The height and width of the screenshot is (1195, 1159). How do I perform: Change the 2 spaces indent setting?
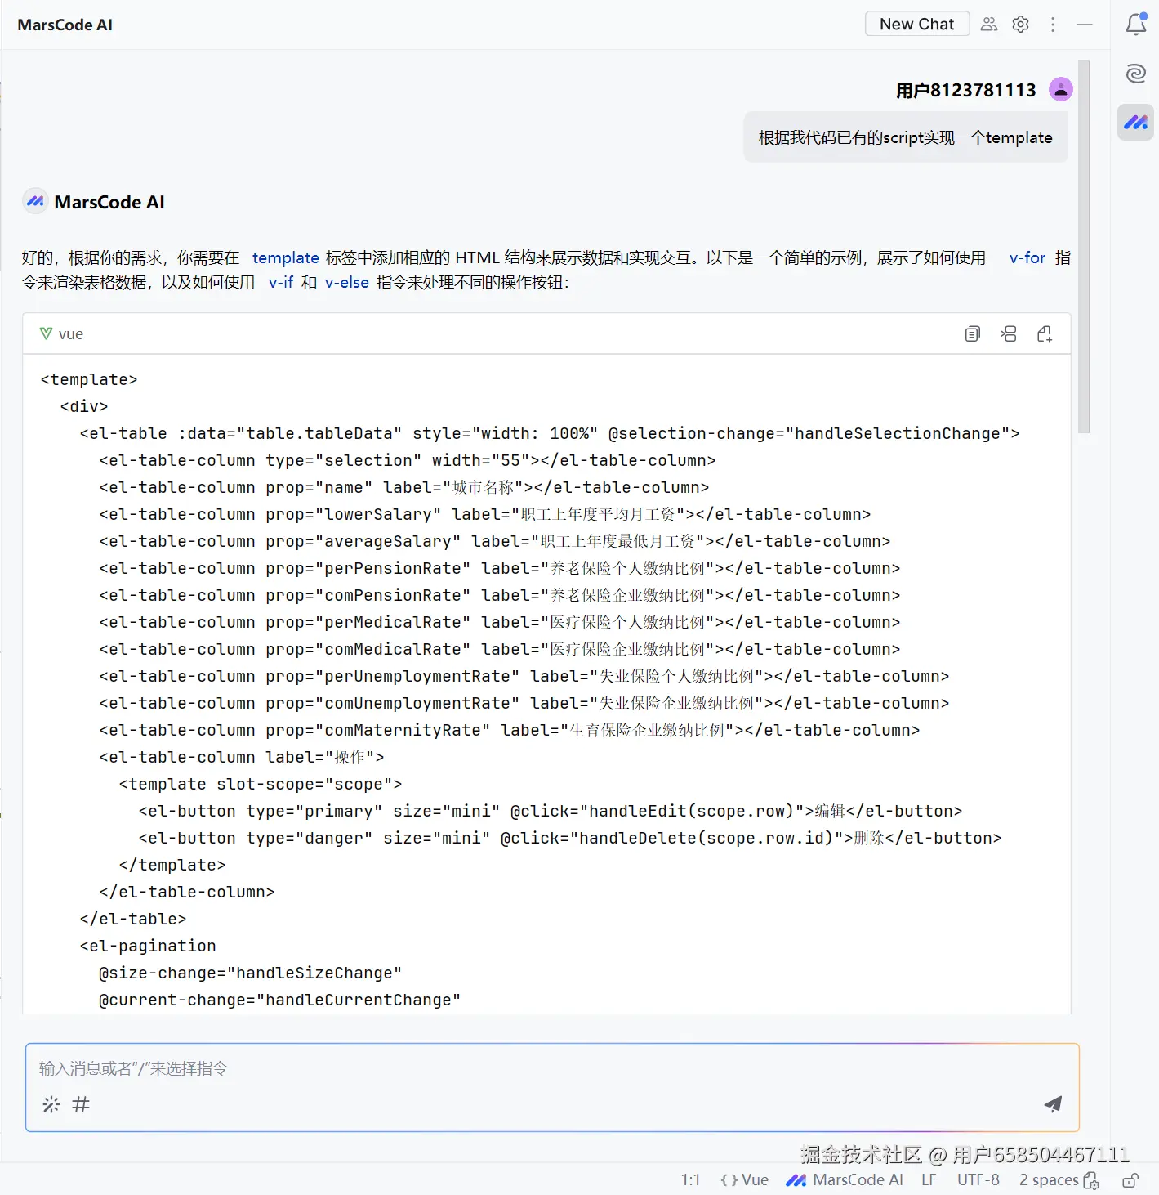point(1049,1179)
